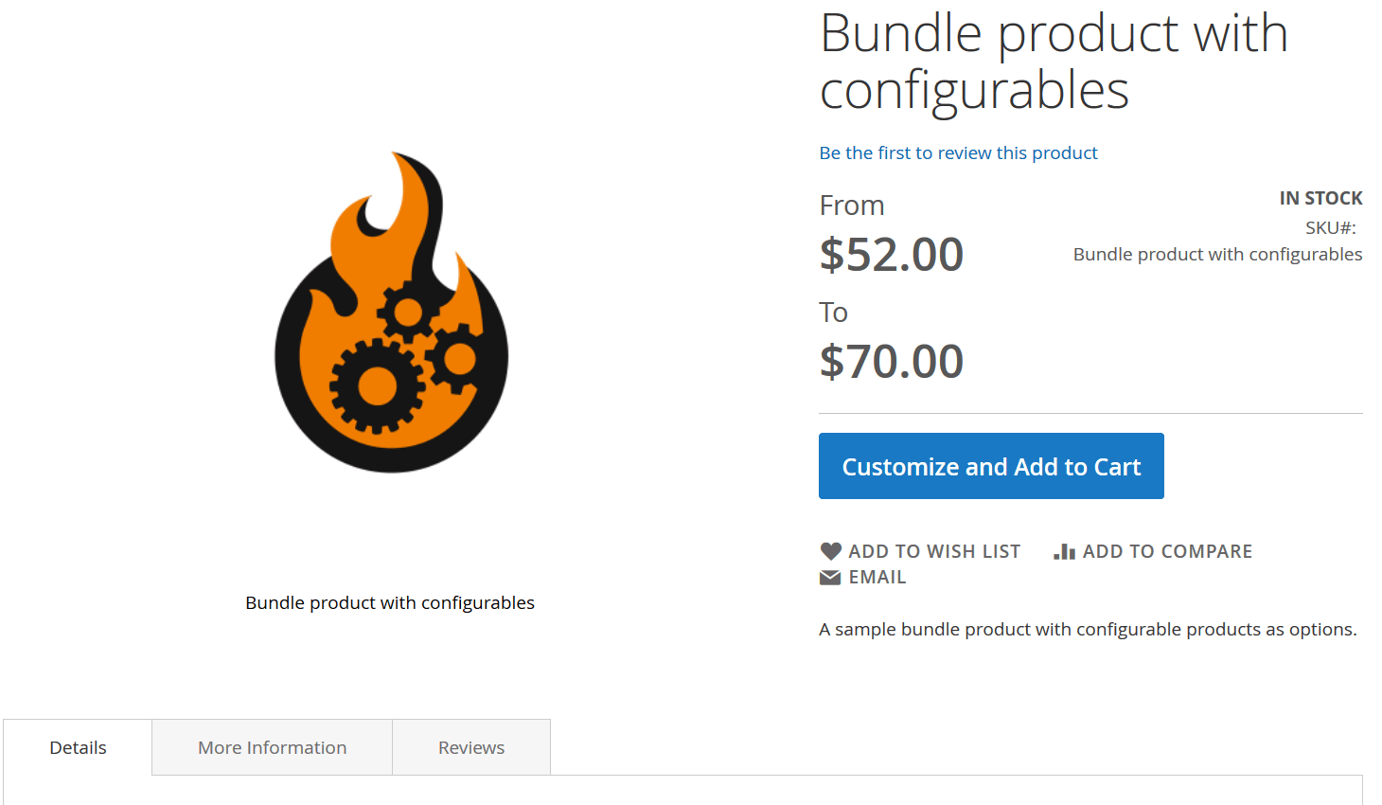Click the sample bundle product description text

(x=1088, y=630)
